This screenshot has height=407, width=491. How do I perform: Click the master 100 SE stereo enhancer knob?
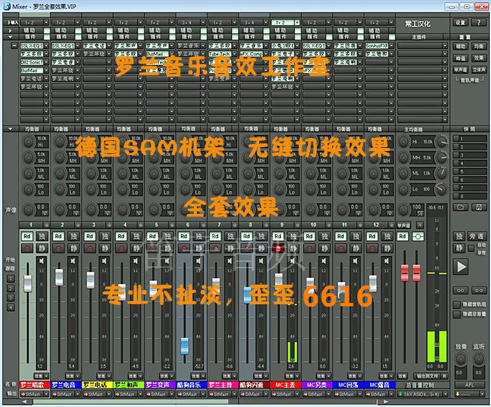click(x=404, y=209)
